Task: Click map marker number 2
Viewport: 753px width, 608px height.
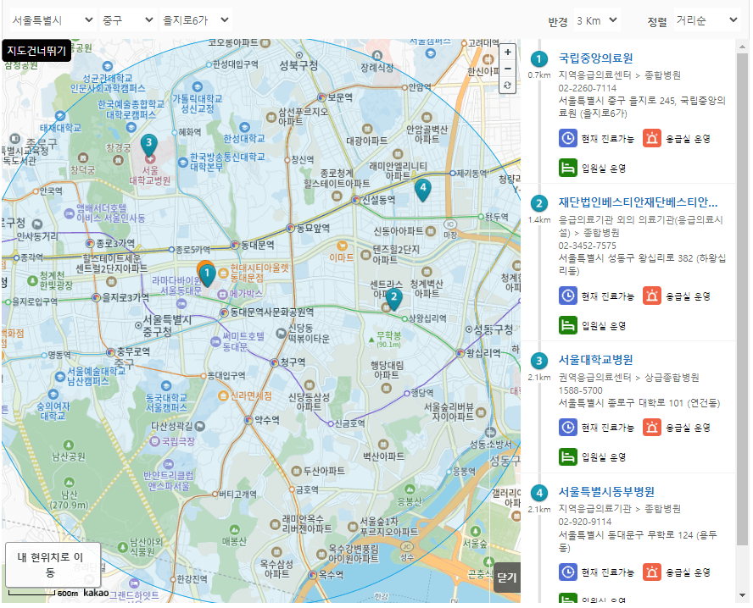Action: point(393,299)
